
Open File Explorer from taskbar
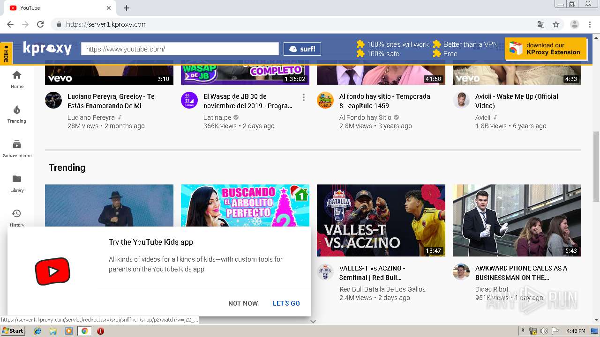click(x=53, y=331)
